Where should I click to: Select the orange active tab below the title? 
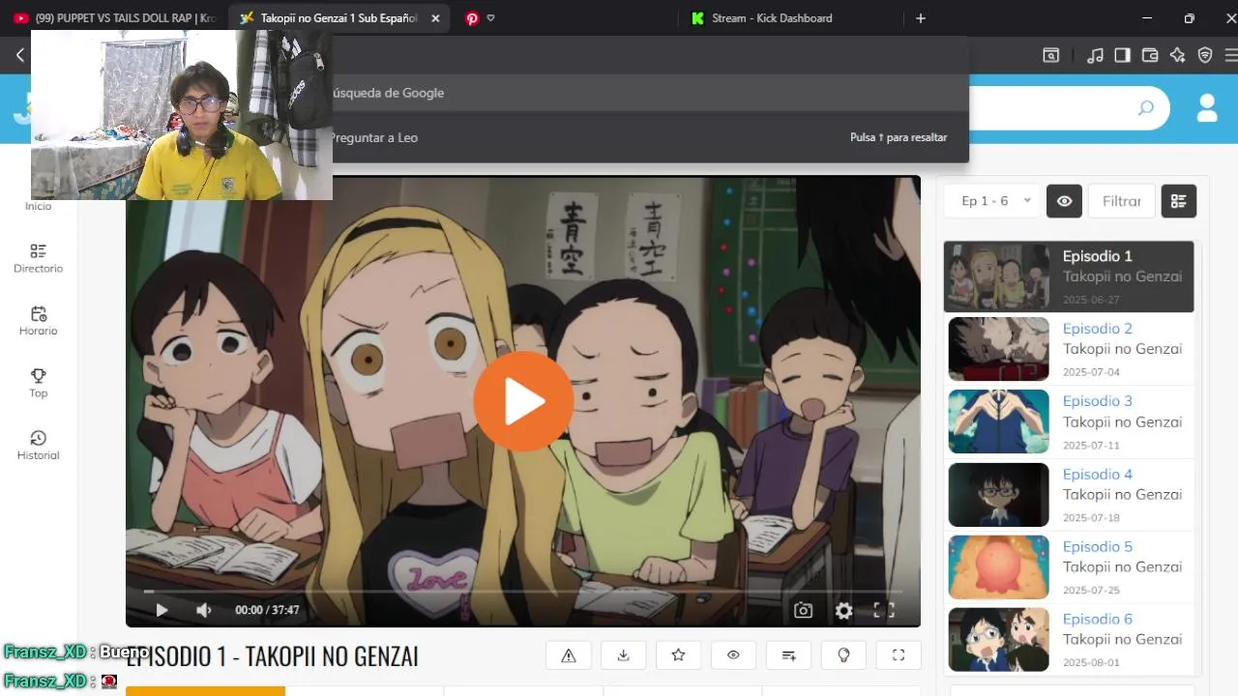[x=205, y=690]
